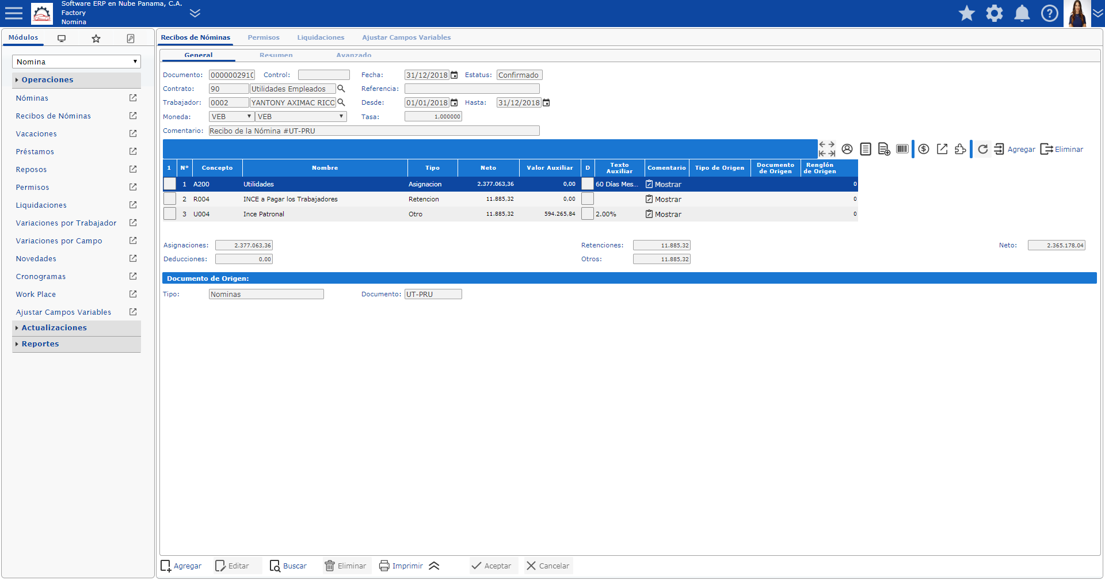Tick the checkbox for row R004
Screen dimensions: 1105x580
click(170, 199)
